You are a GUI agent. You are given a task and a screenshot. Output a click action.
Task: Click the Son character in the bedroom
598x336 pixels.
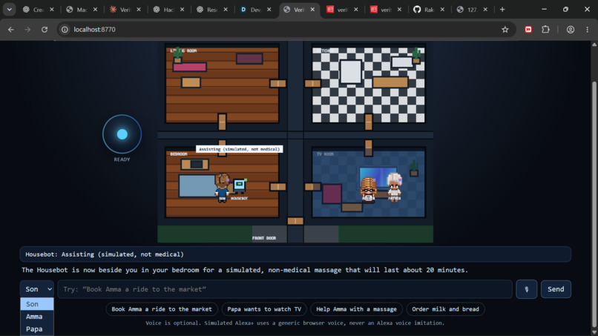click(x=222, y=187)
